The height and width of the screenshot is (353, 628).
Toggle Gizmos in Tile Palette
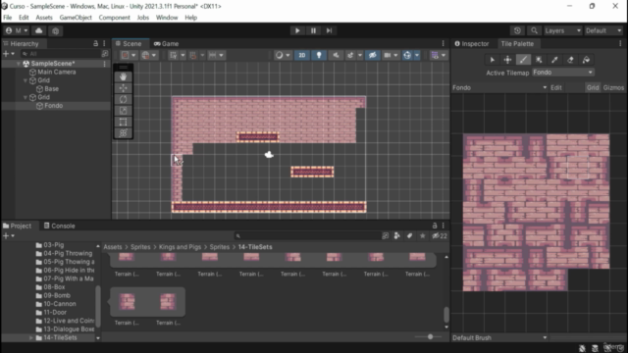click(613, 87)
